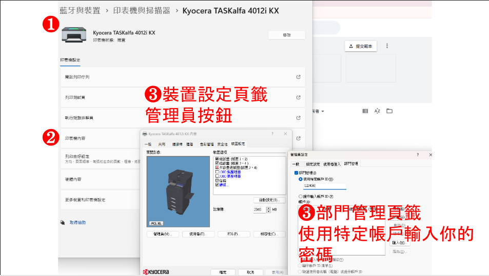Remove the printer with 移除 button
The height and width of the screenshot is (276, 489).
point(287,35)
